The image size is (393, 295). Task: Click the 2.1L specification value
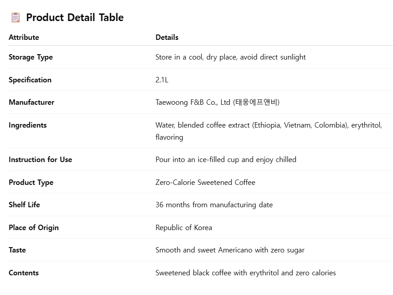coord(162,80)
